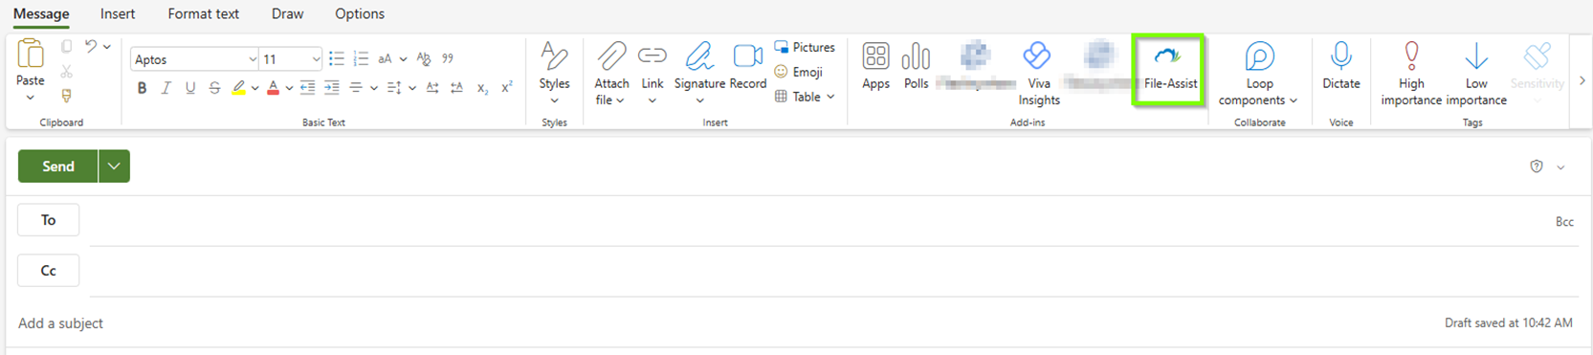The width and height of the screenshot is (1593, 355).
Task: Toggle Italic text formatting
Action: click(166, 88)
